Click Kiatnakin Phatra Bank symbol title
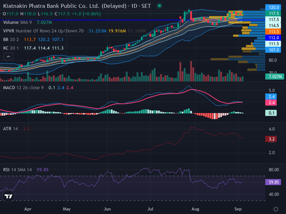Screen dimensions: 286x214 [77, 6]
